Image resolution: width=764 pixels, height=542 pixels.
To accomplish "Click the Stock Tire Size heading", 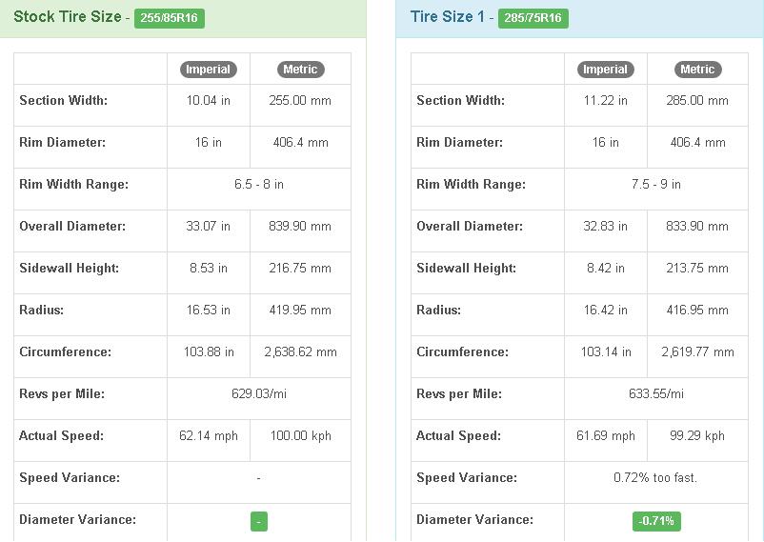I will pyautogui.click(x=68, y=16).
